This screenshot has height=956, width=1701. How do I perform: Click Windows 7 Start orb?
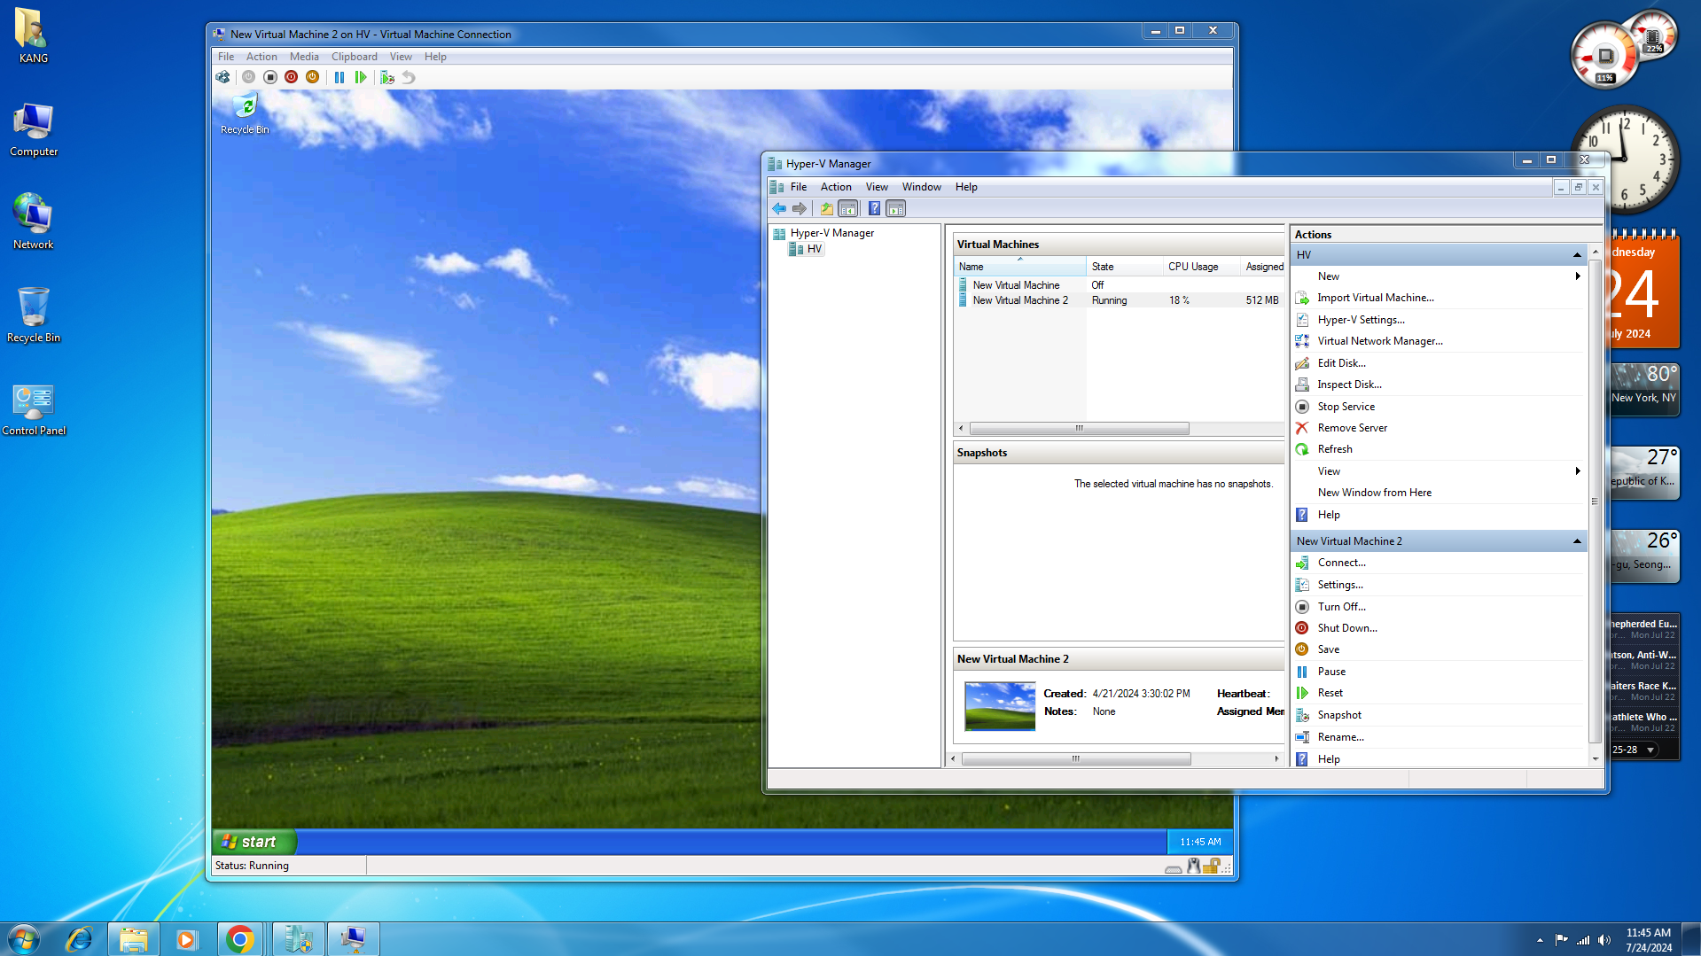23,939
